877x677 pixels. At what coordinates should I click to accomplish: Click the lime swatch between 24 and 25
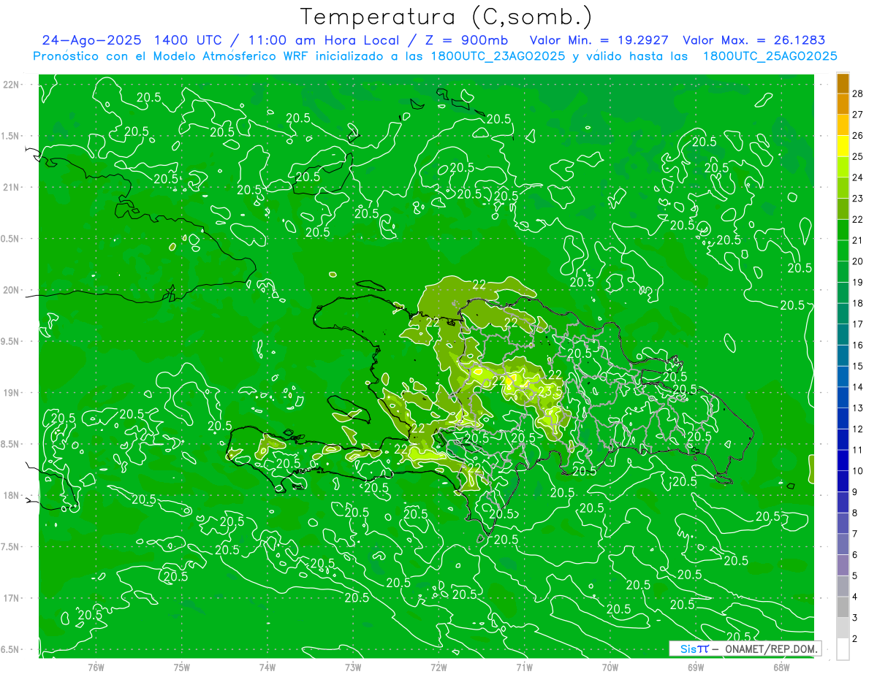click(843, 167)
